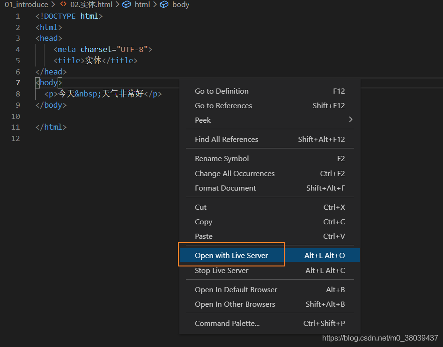Select Open with Live Server
The width and height of the screenshot is (443, 347).
[x=270, y=255]
